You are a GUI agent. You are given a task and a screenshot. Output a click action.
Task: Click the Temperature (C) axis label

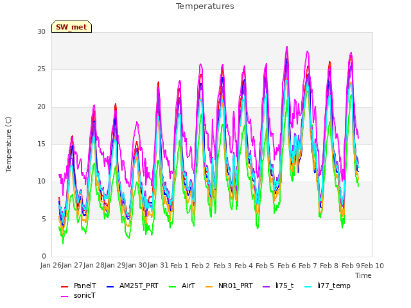click(x=8, y=144)
